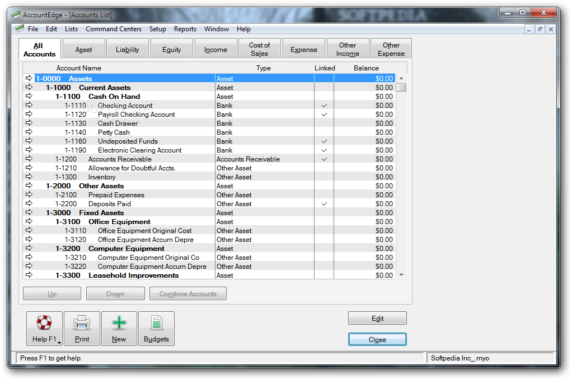Select the All Accounts tab

(39, 49)
